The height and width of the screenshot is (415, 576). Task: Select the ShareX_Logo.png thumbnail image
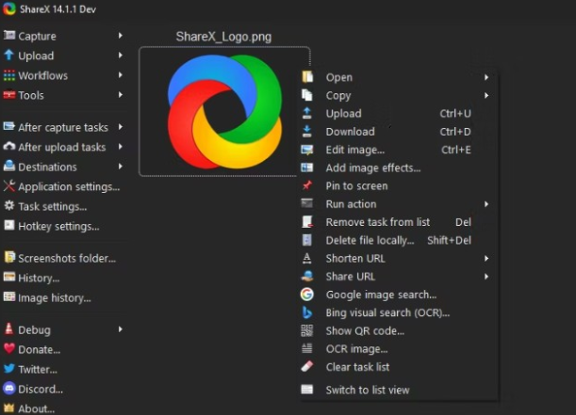(224, 111)
